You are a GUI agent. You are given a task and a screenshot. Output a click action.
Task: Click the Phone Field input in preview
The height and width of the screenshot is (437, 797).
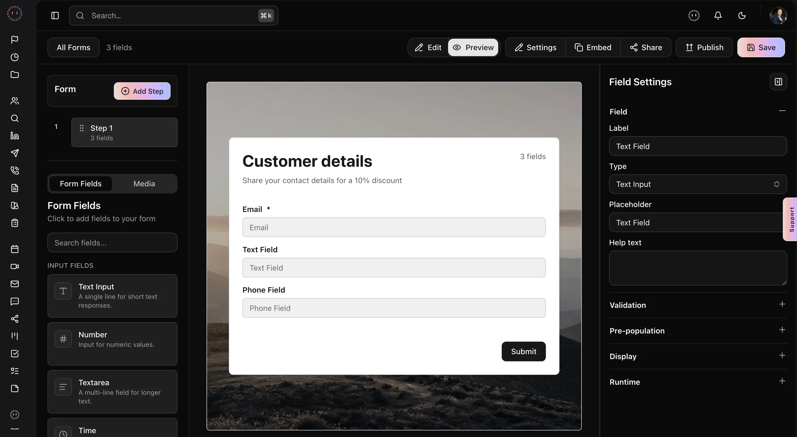click(394, 308)
